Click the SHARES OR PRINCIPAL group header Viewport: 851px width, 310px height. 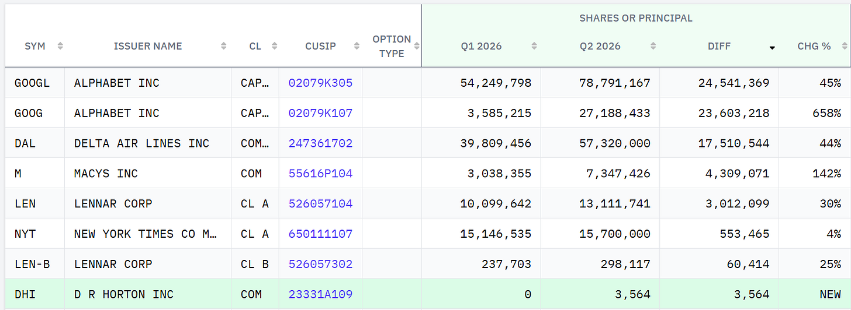(x=636, y=18)
